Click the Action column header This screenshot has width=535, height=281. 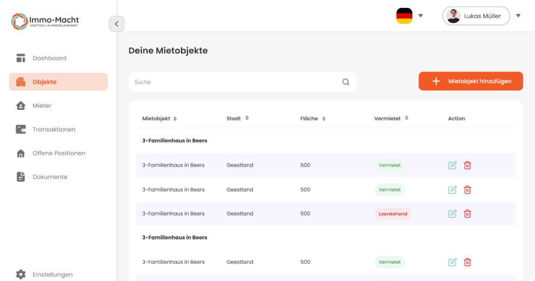tap(456, 118)
